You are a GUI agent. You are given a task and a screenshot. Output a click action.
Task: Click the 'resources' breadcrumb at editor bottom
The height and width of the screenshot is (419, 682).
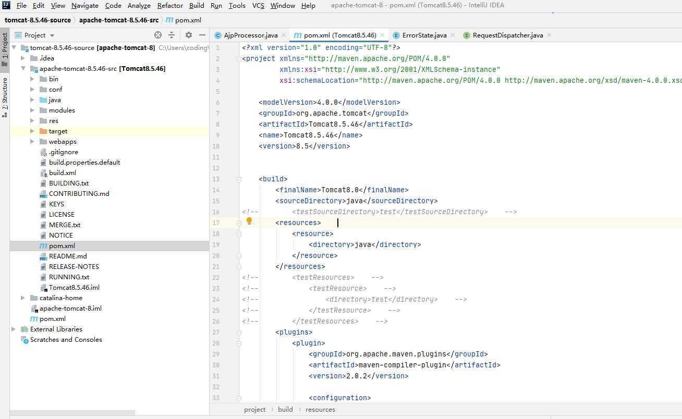(x=320, y=410)
